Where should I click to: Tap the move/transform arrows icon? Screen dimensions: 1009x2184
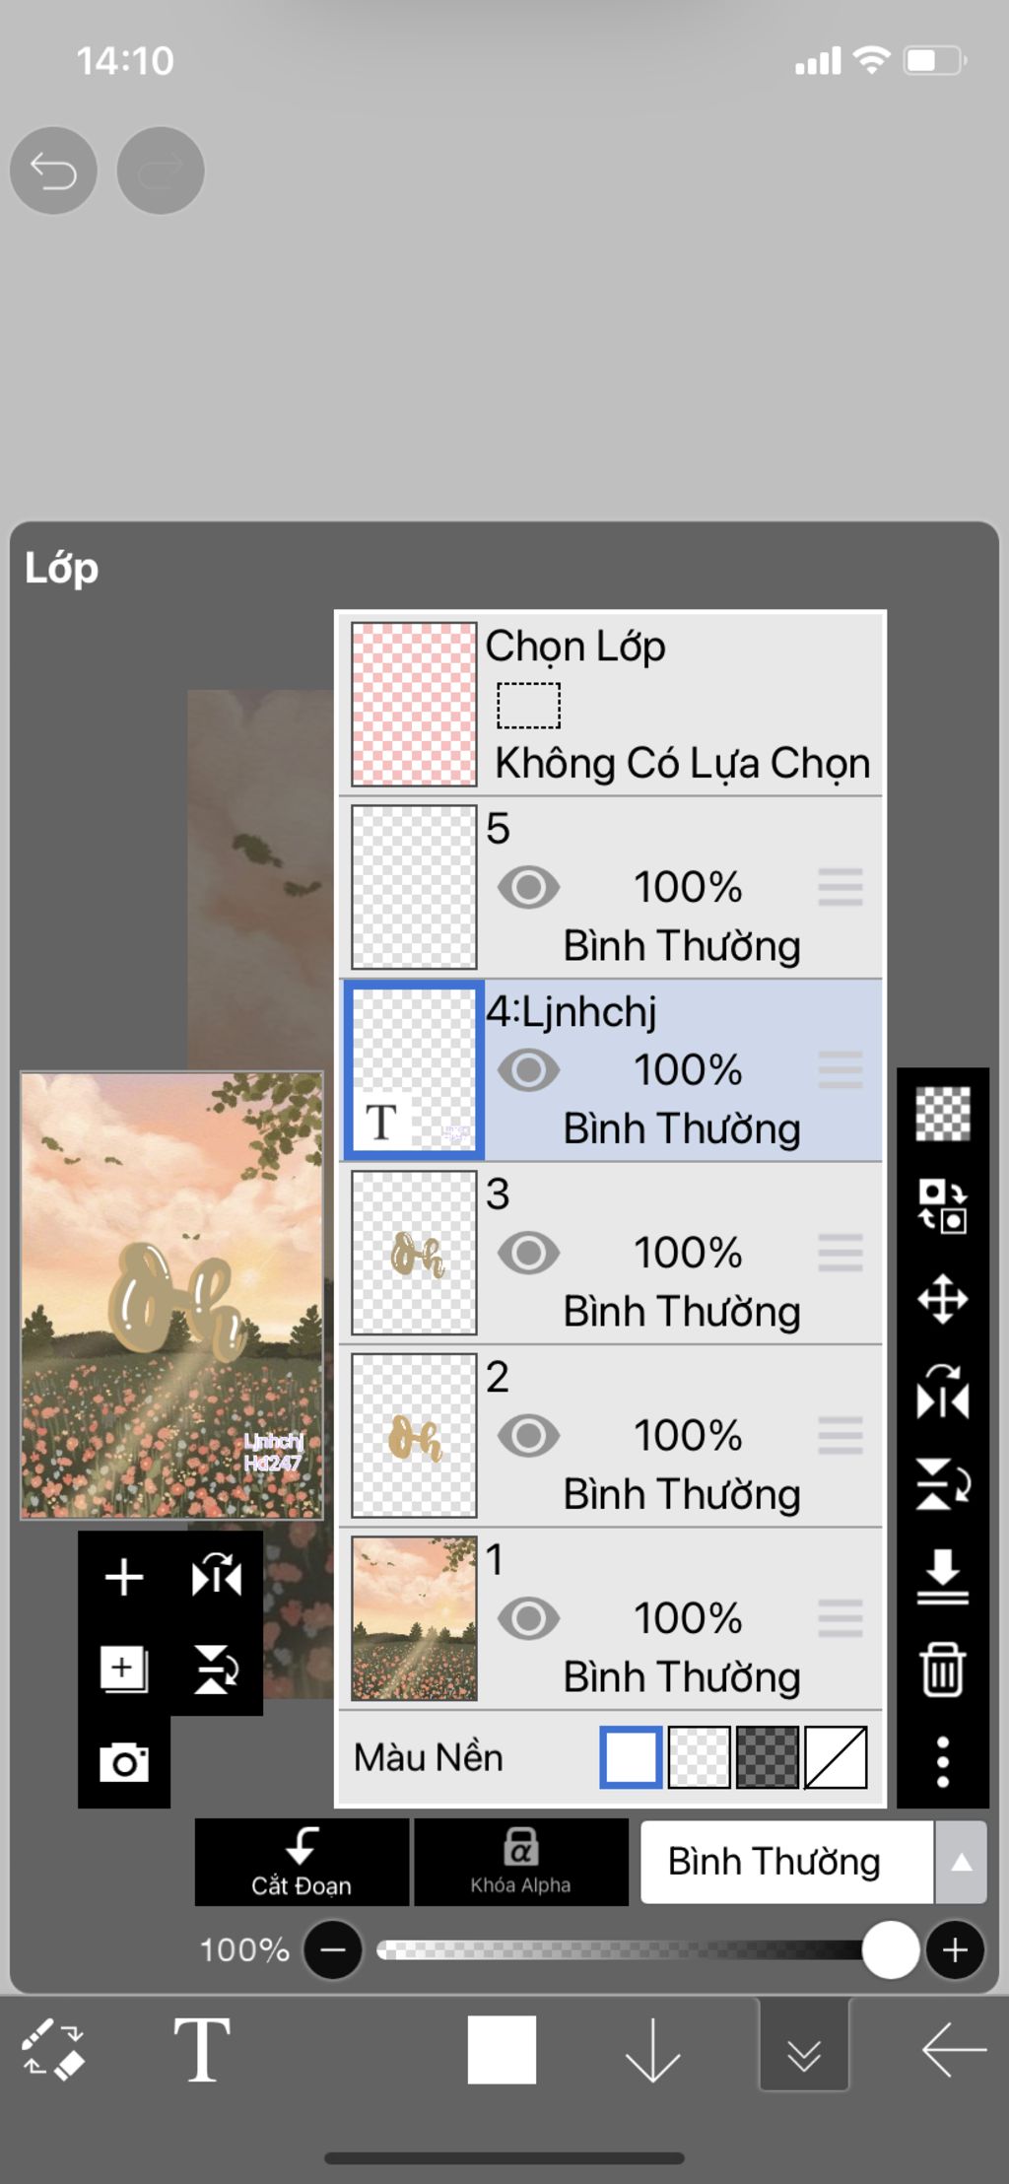(x=942, y=1299)
